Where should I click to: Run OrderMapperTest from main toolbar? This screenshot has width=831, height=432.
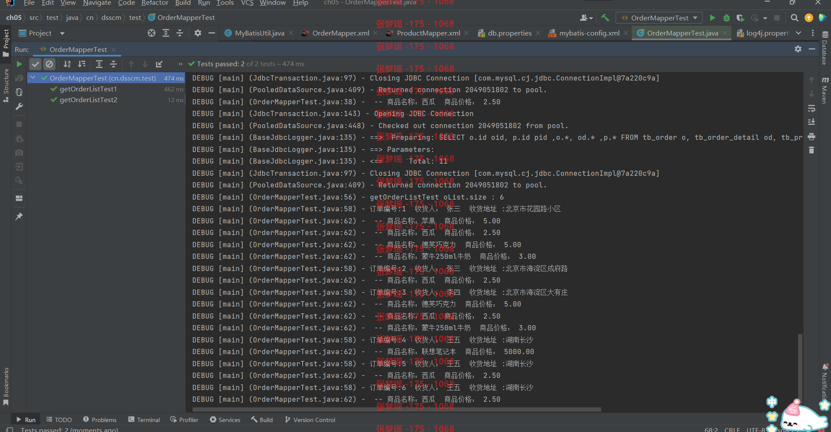pos(712,18)
